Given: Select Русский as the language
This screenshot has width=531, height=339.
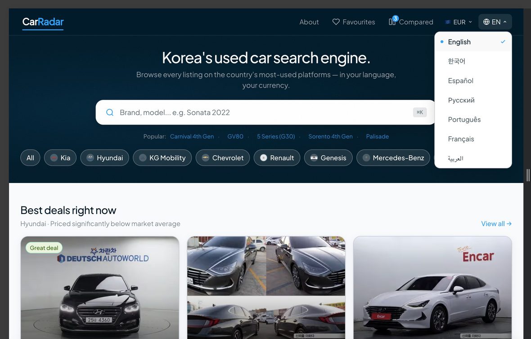Looking at the screenshot, I should pyautogui.click(x=473, y=100).
